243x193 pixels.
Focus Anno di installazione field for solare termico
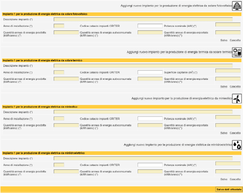click(59, 72)
